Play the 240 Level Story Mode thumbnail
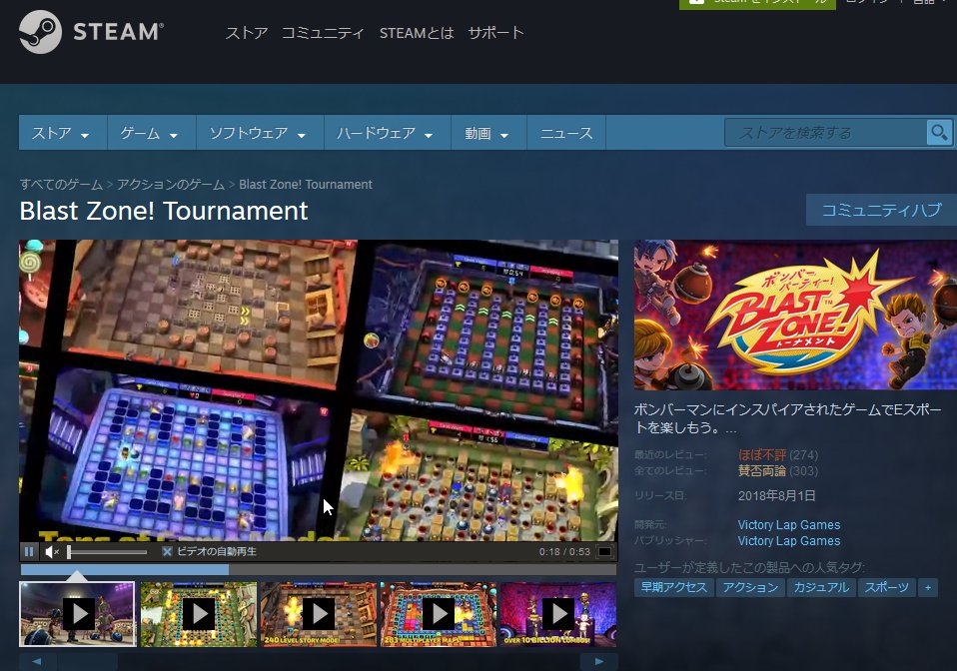 pyautogui.click(x=319, y=614)
